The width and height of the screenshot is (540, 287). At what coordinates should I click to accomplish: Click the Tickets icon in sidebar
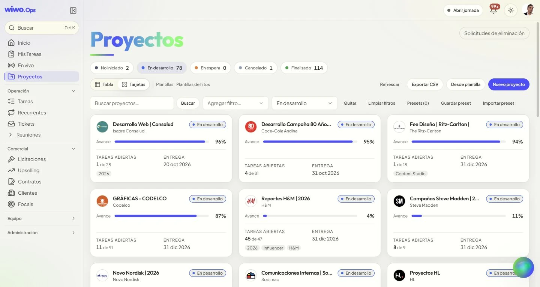coord(11,124)
